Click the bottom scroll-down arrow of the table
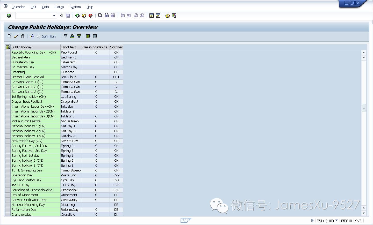The width and height of the screenshot is (373, 225). click(364, 213)
